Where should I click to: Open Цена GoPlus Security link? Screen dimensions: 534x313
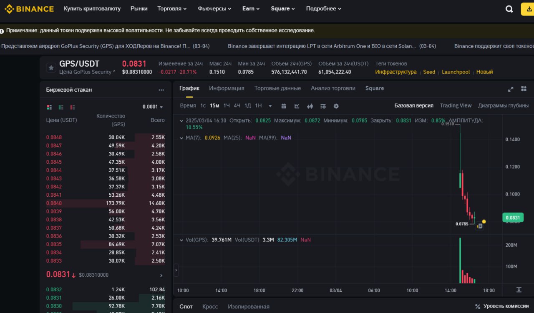(87, 72)
